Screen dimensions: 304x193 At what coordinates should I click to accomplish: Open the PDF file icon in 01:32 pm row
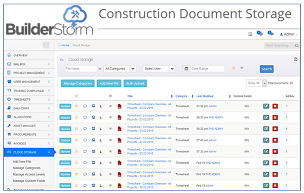coord(120,106)
